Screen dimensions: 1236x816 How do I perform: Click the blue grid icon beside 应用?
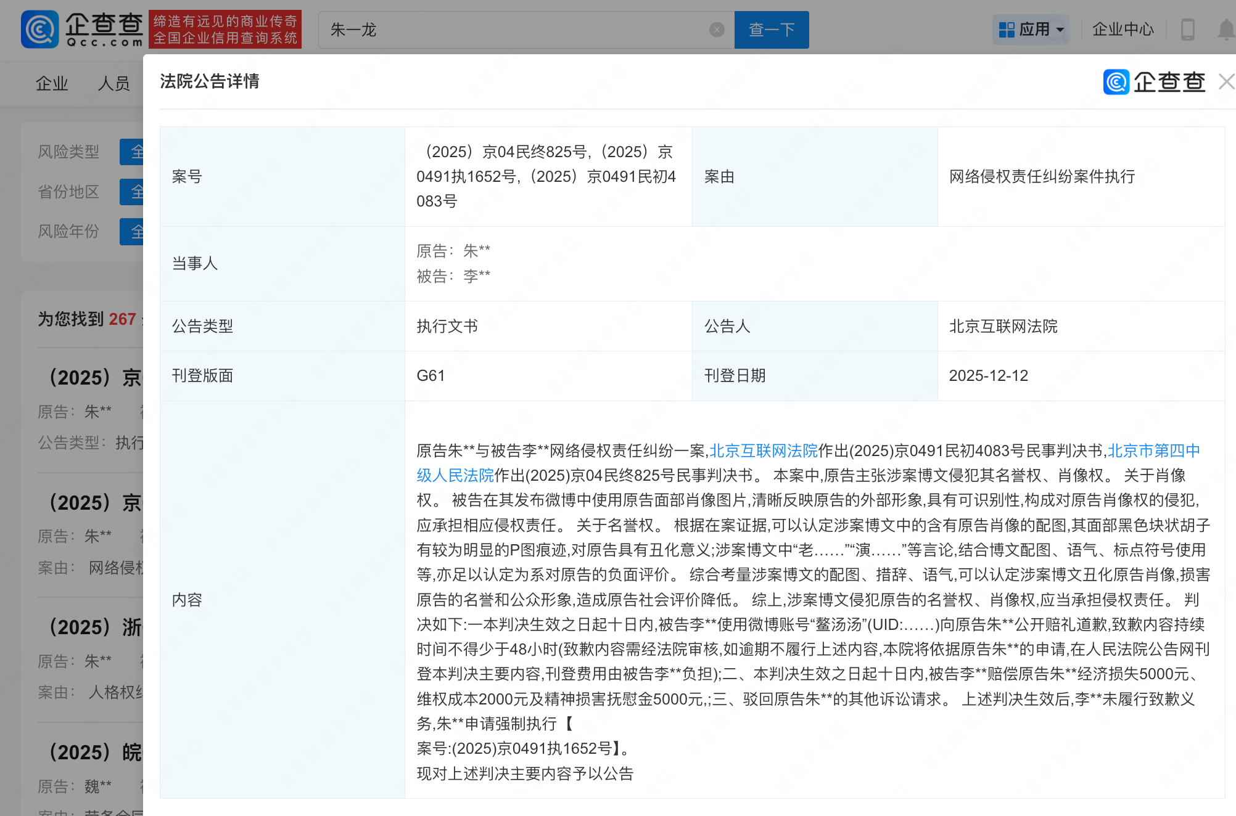[x=1006, y=29]
